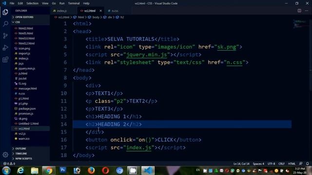
Task: Expand the Open Editors section
Action: point(24,17)
